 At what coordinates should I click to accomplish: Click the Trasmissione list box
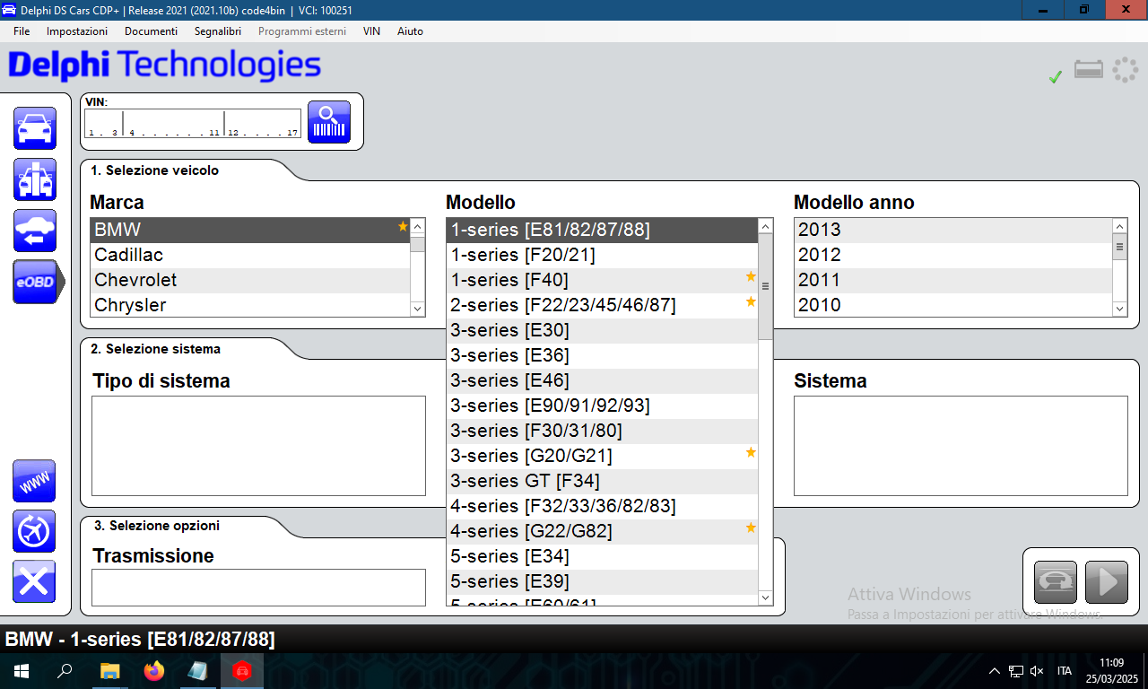point(258,588)
